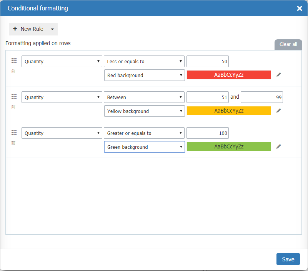The image size is (308, 271).
Task: Edit the red background format with pencil
Action: pyautogui.click(x=279, y=75)
